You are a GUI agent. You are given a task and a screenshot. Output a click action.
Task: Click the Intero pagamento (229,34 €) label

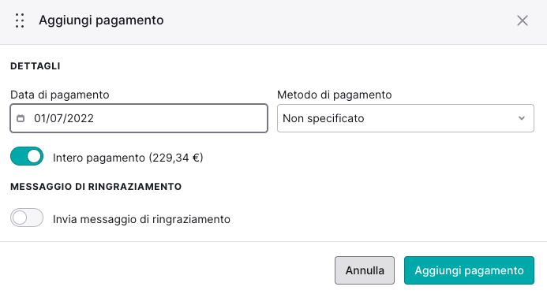[x=128, y=158]
